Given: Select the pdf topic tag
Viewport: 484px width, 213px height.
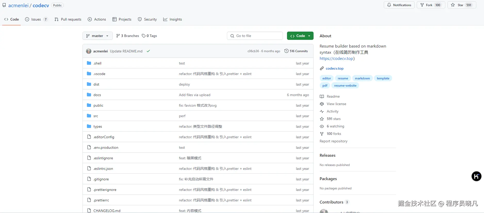Looking at the screenshot, I should point(325,86).
